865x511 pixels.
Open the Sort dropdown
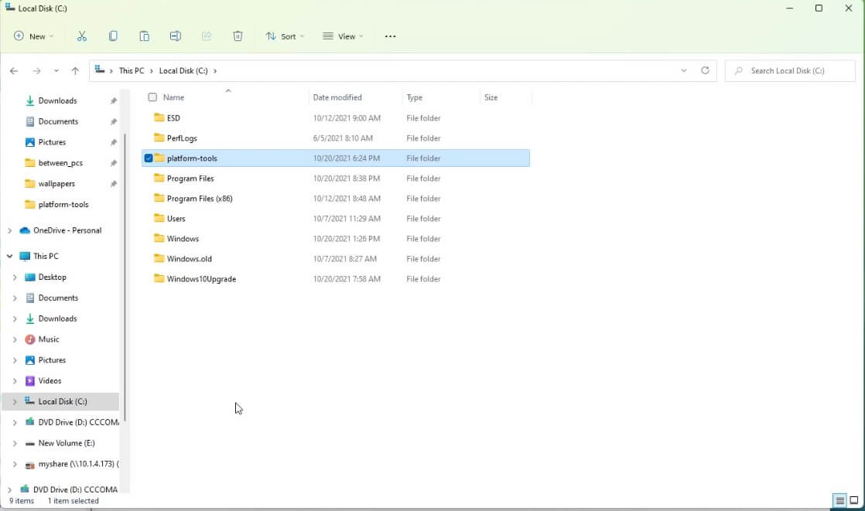(x=285, y=36)
